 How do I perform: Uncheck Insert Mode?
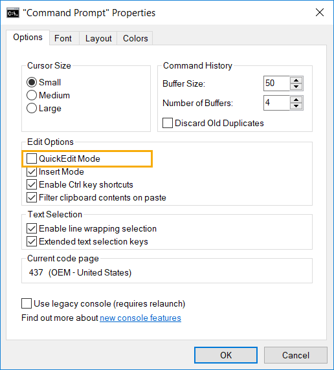32,171
